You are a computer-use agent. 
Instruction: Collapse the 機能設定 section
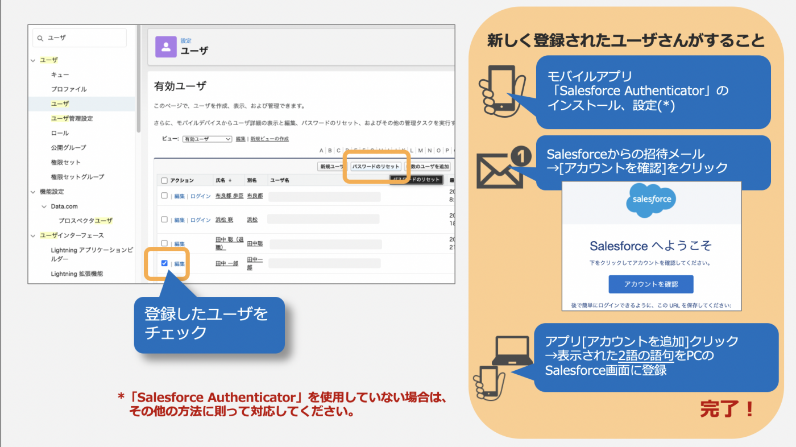click(33, 192)
